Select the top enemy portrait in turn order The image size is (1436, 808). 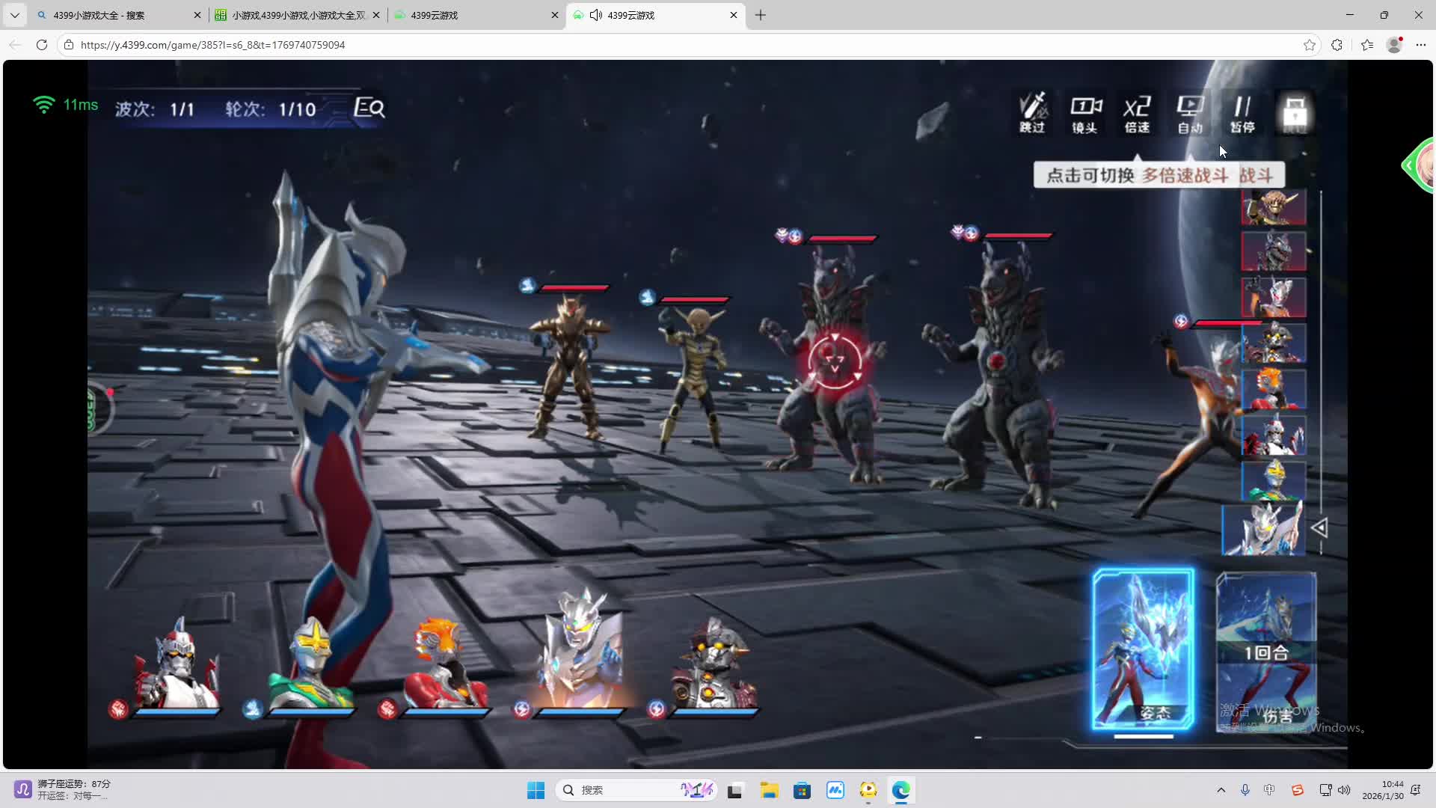1273,206
